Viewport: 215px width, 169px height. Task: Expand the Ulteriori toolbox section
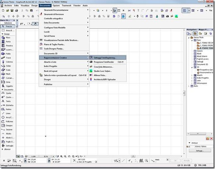pos(2,149)
